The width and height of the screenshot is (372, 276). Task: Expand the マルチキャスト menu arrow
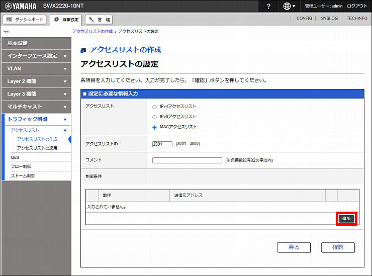tap(65, 107)
